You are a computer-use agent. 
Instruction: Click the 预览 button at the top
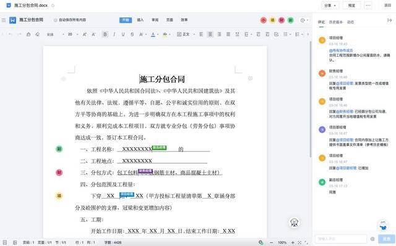pyautogui.click(x=351, y=6)
